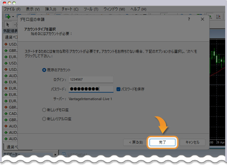
Task: Click the red down arrow on AUD row
Action: click(6, 126)
